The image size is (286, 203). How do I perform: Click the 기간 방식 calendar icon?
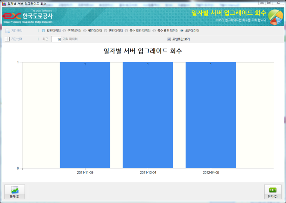click(x=7, y=31)
